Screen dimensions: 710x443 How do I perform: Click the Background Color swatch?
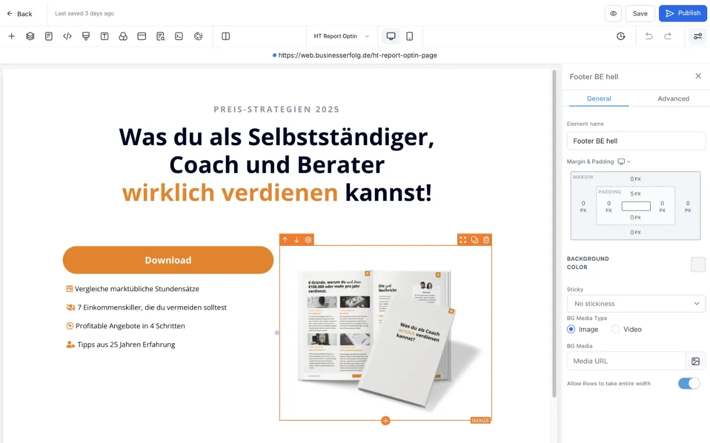tap(698, 265)
